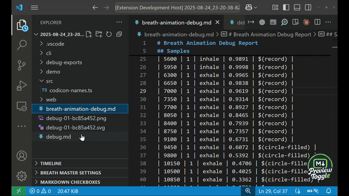Split the editor right
Image resolution: width=349 pixels, height=196 pixels.
[317, 22]
